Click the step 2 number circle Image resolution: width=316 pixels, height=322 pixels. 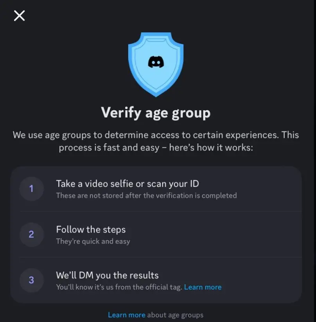point(31,234)
